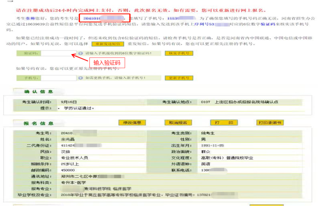Click the red-outlined 考生号 box at top

104,18
